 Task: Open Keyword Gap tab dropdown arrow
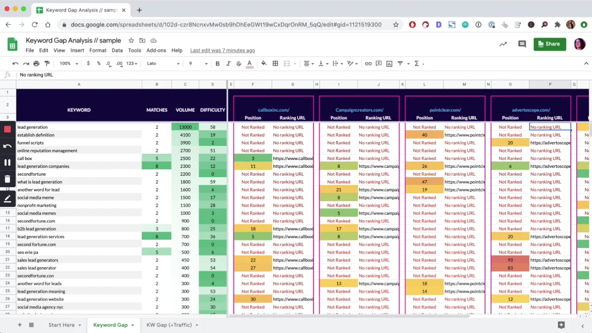tap(132, 325)
